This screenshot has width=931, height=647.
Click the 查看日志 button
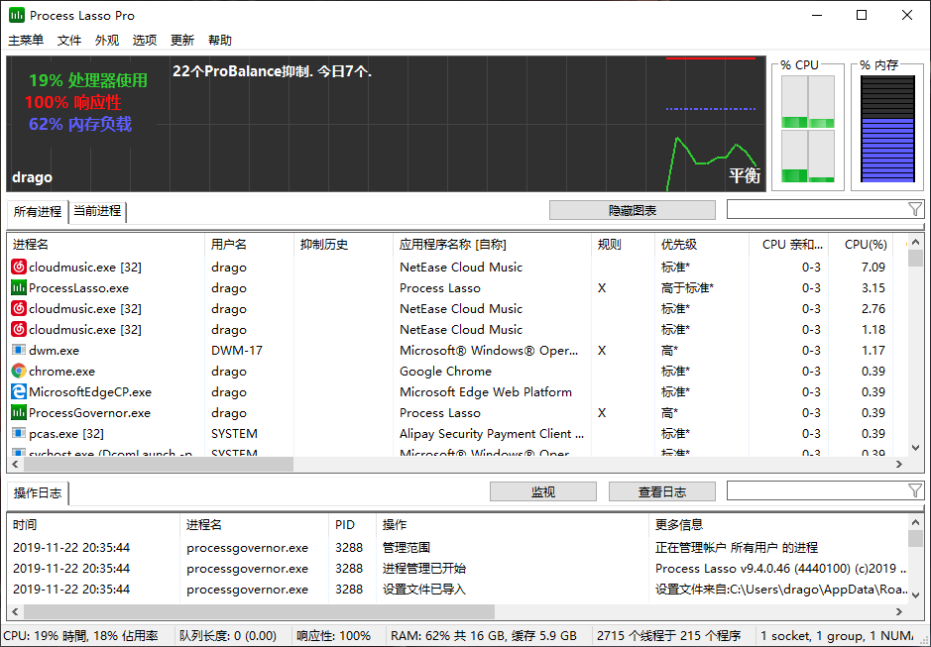pos(661,491)
